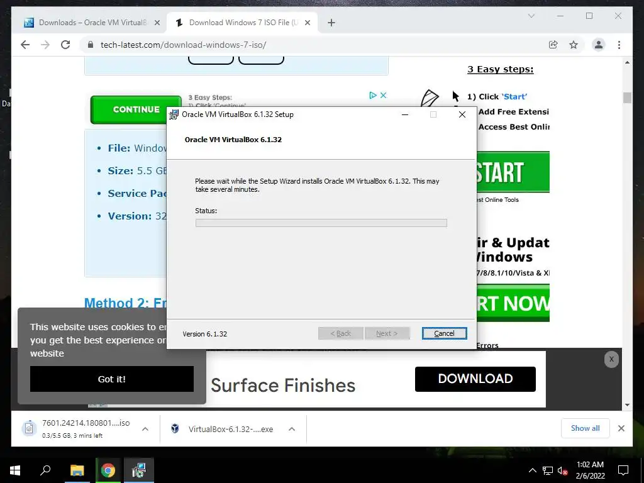Click green CONTINUE ad button
This screenshot has height=483, width=644.
(x=136, y=109)
